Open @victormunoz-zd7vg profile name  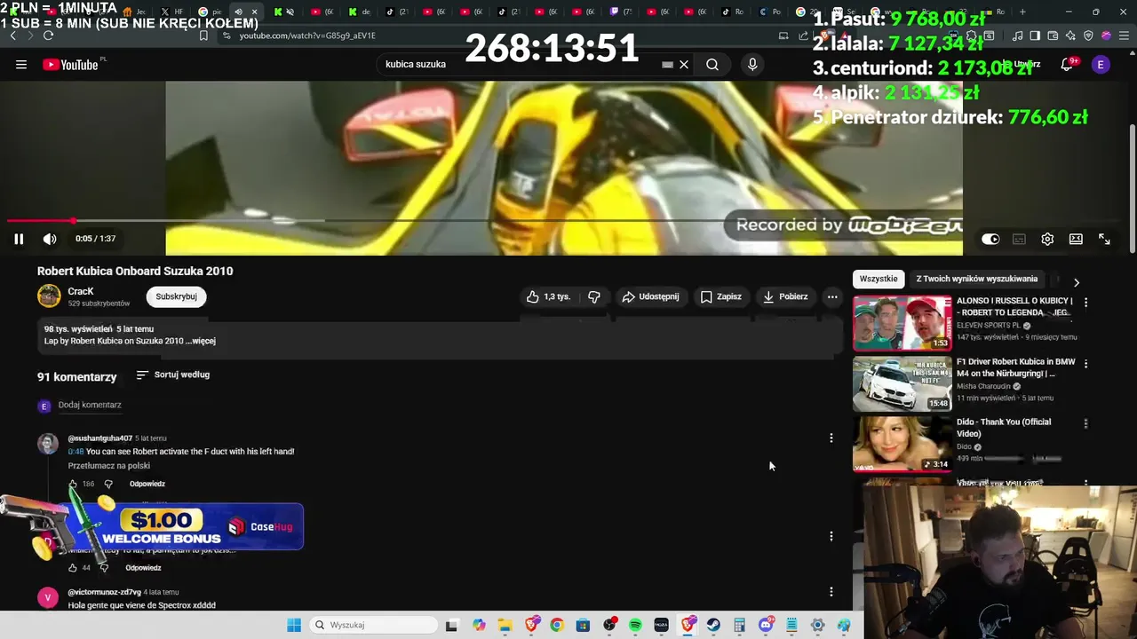click(x=105, y=592)
